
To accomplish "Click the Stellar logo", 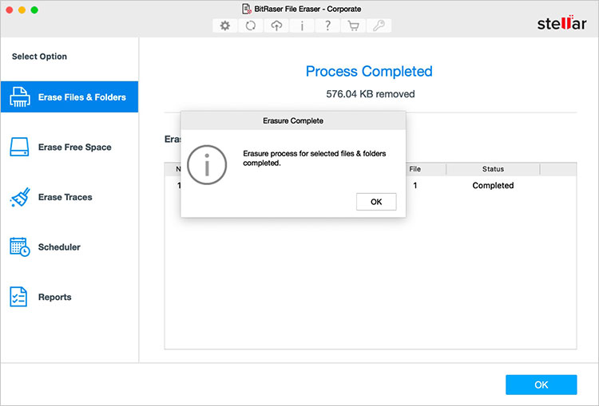I will pyautogui.click(x=561, y=23).
